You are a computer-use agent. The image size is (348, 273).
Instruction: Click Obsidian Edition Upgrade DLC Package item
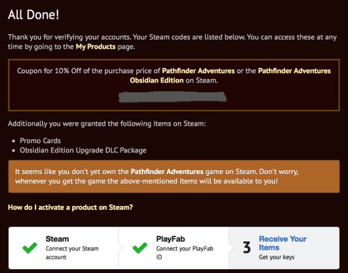[83, 150]
